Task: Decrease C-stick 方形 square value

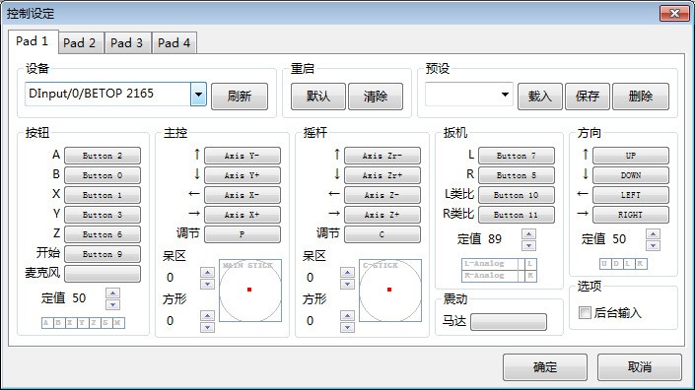Action: pyautogui.click(x=347, y=327)
